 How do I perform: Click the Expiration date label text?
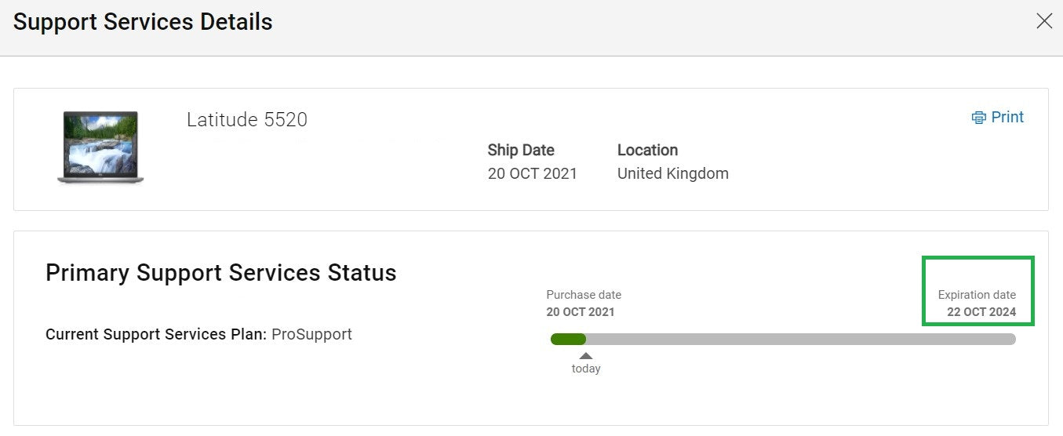pos(977,295)
